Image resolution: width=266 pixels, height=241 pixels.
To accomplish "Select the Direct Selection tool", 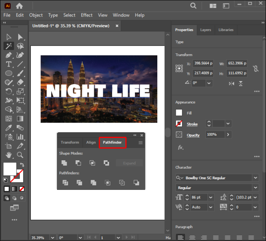I will pos(20,37).
